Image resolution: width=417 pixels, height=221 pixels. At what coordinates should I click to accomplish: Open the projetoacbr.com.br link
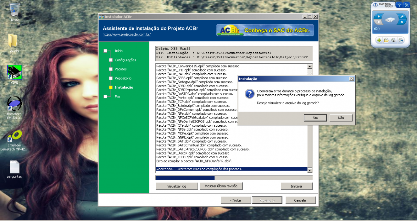point(127,34)
